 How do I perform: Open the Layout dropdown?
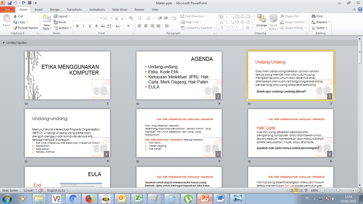[x=62, y=16]
